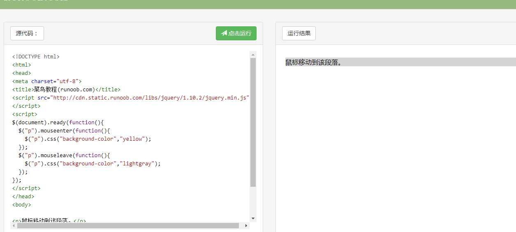Click the closing </head> tag line
The width and height of the screenshot is (516, 232).
coord(23,197)
